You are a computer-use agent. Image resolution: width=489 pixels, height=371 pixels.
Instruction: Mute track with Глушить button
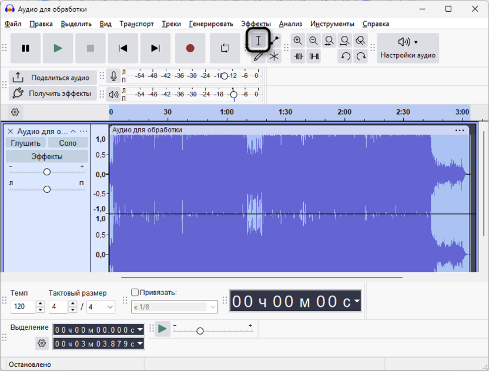click(x=26, y=143)
